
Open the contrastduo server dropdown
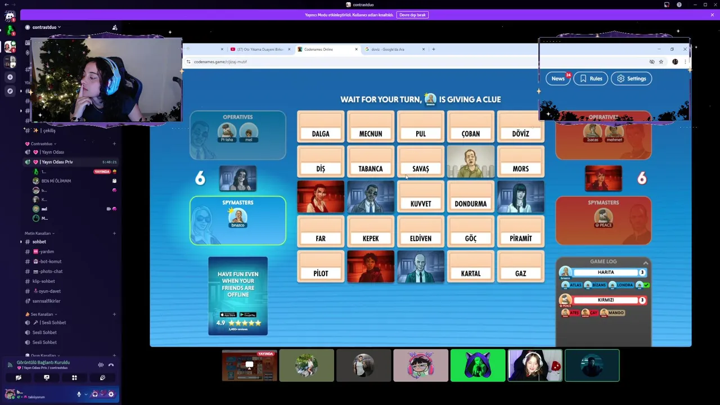(47, 27)
